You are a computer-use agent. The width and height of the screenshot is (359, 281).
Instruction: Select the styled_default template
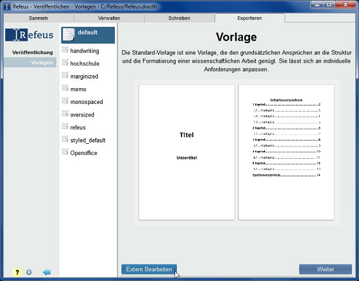tap(88, 140)
